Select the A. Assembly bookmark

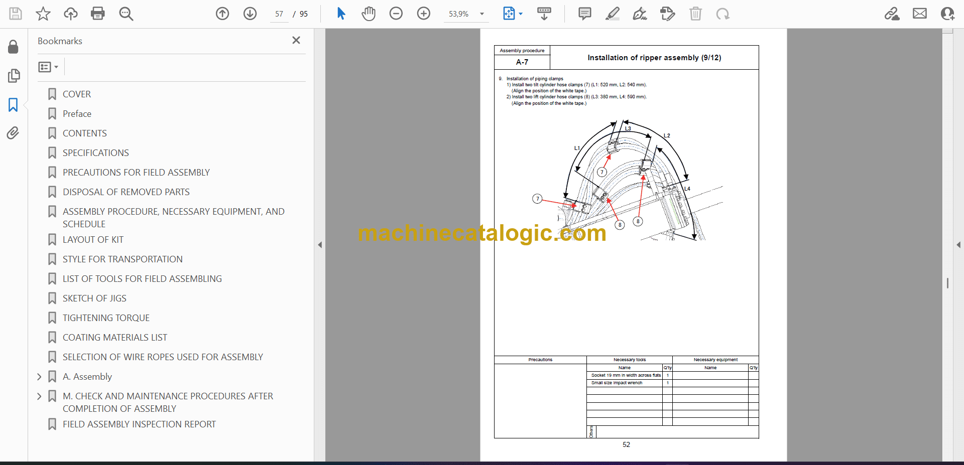[87, 377]
